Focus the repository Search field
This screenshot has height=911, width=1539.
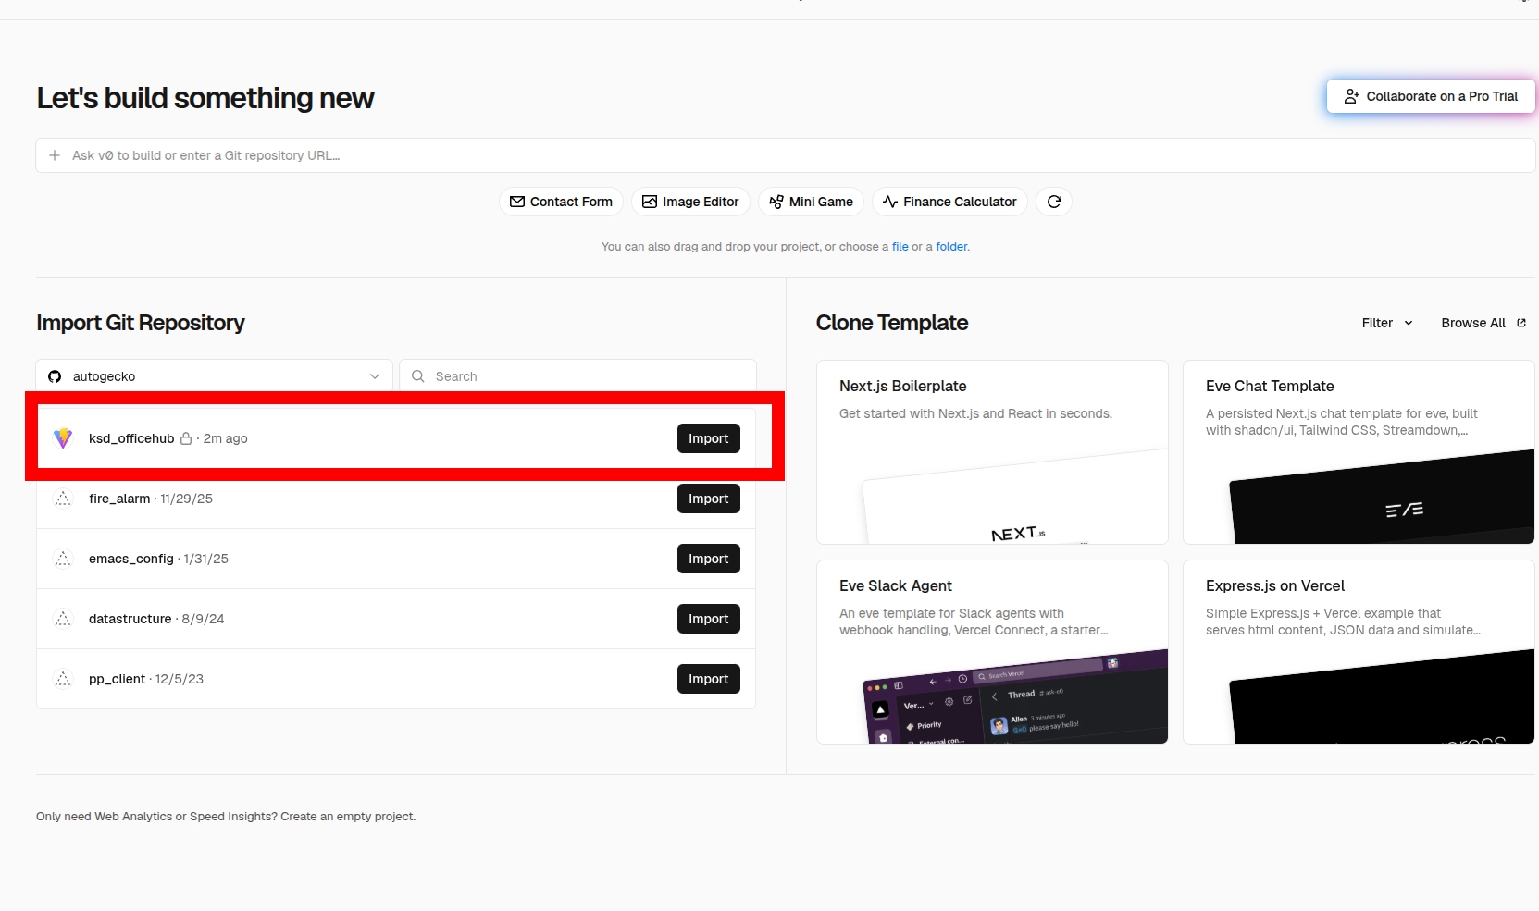578,376
